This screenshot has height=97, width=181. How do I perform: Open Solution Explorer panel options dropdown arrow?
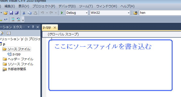click(x=29, y=27)
